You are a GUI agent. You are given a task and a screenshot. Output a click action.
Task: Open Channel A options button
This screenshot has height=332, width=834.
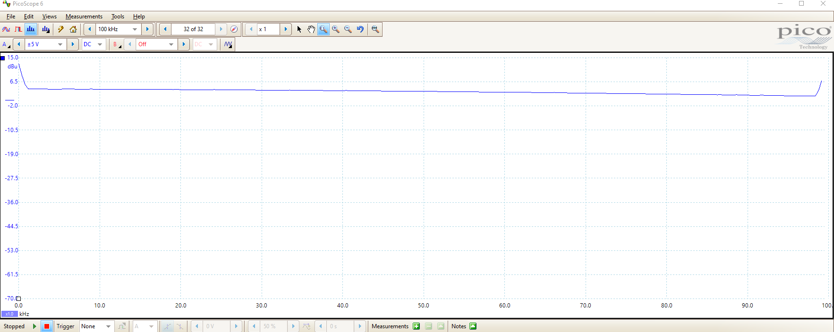pos(6,44)
